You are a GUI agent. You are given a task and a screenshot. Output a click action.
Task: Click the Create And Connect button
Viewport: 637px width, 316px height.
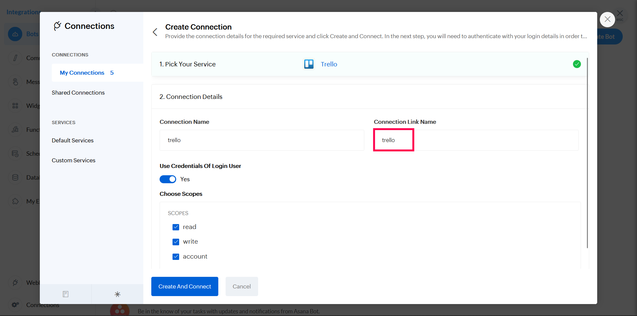tap(184, 286)
